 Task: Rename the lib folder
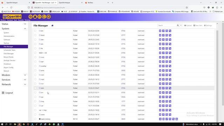click(163, 48)
